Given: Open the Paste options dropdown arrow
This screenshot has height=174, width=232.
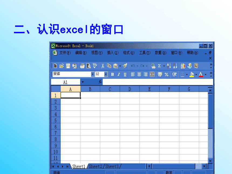Looking at the screenshot, I should click(x=120, y=66).
